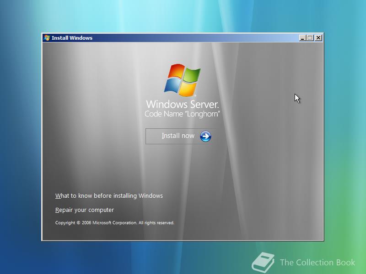Viewport: 366px width, 274px height.
Task: Minimize the Install Windows window
Action: pos(302,38)
